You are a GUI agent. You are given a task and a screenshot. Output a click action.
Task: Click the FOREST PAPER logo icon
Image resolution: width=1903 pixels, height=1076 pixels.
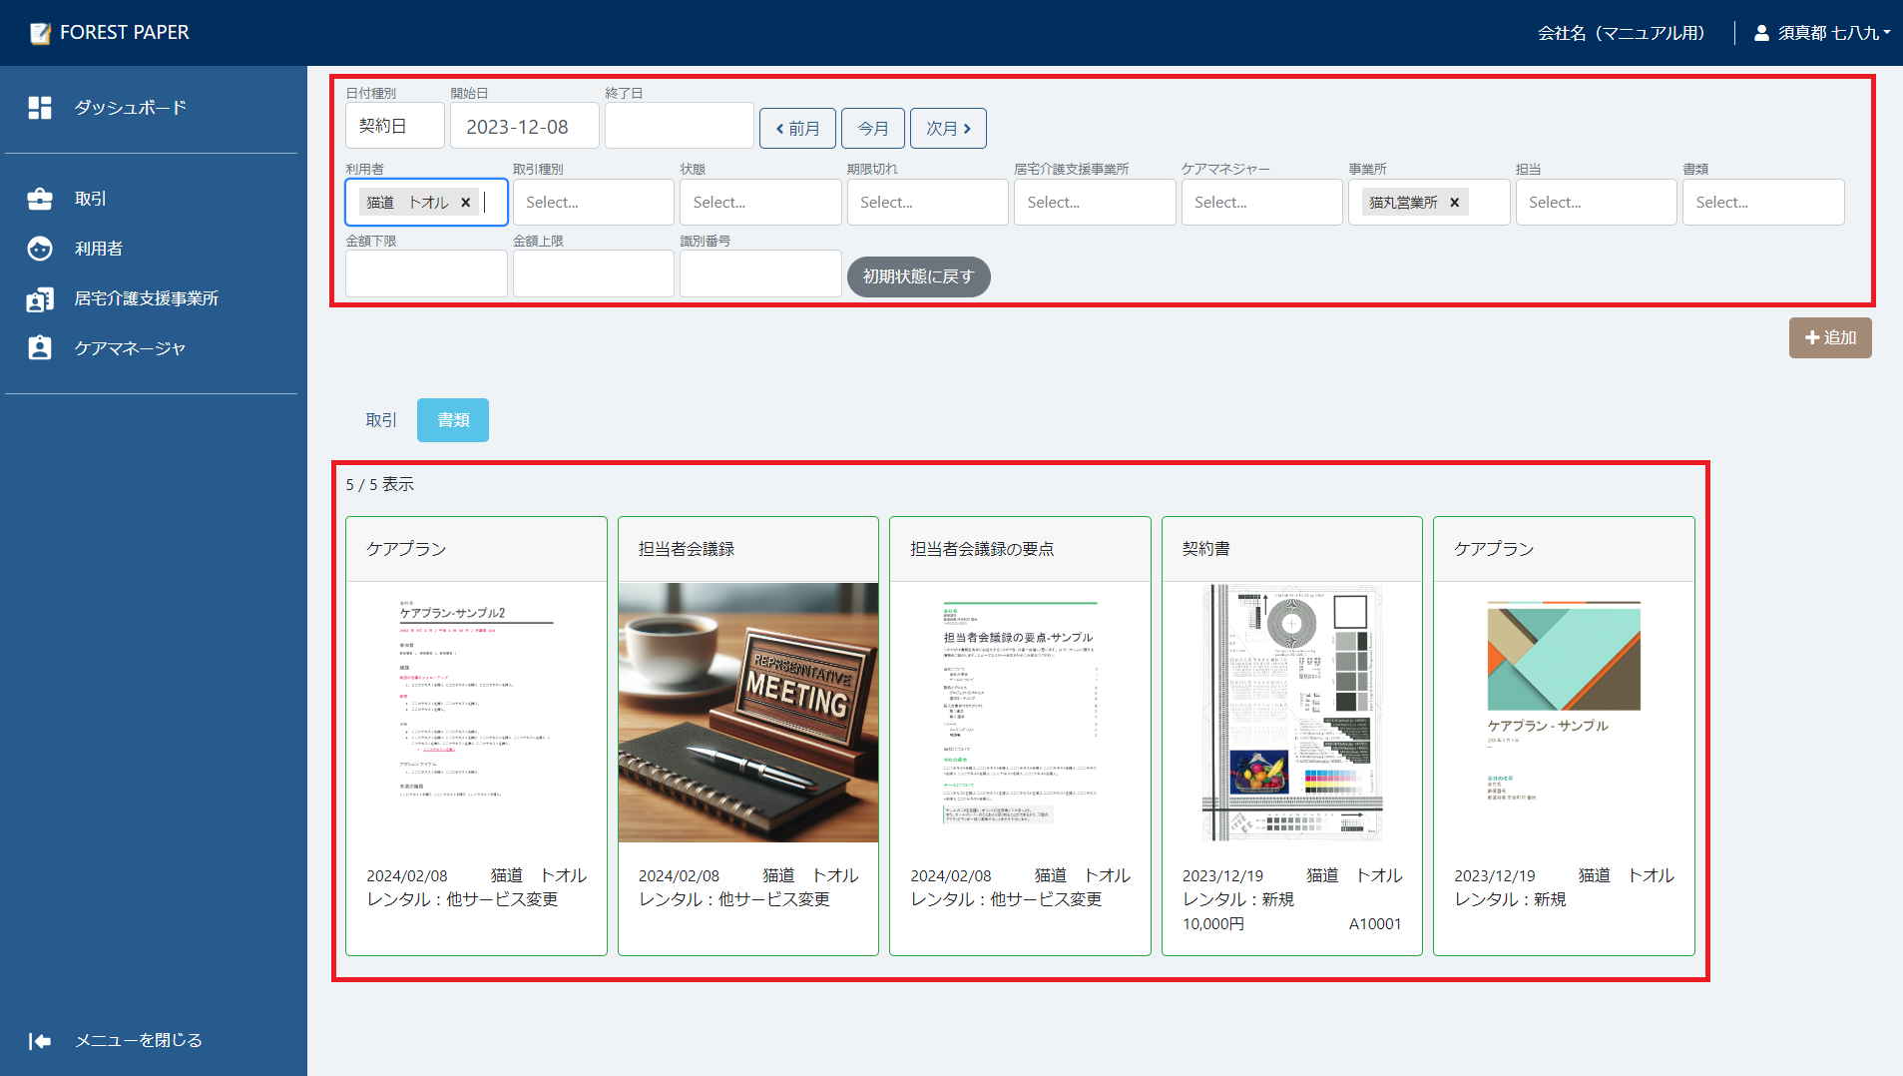point(40,33)
